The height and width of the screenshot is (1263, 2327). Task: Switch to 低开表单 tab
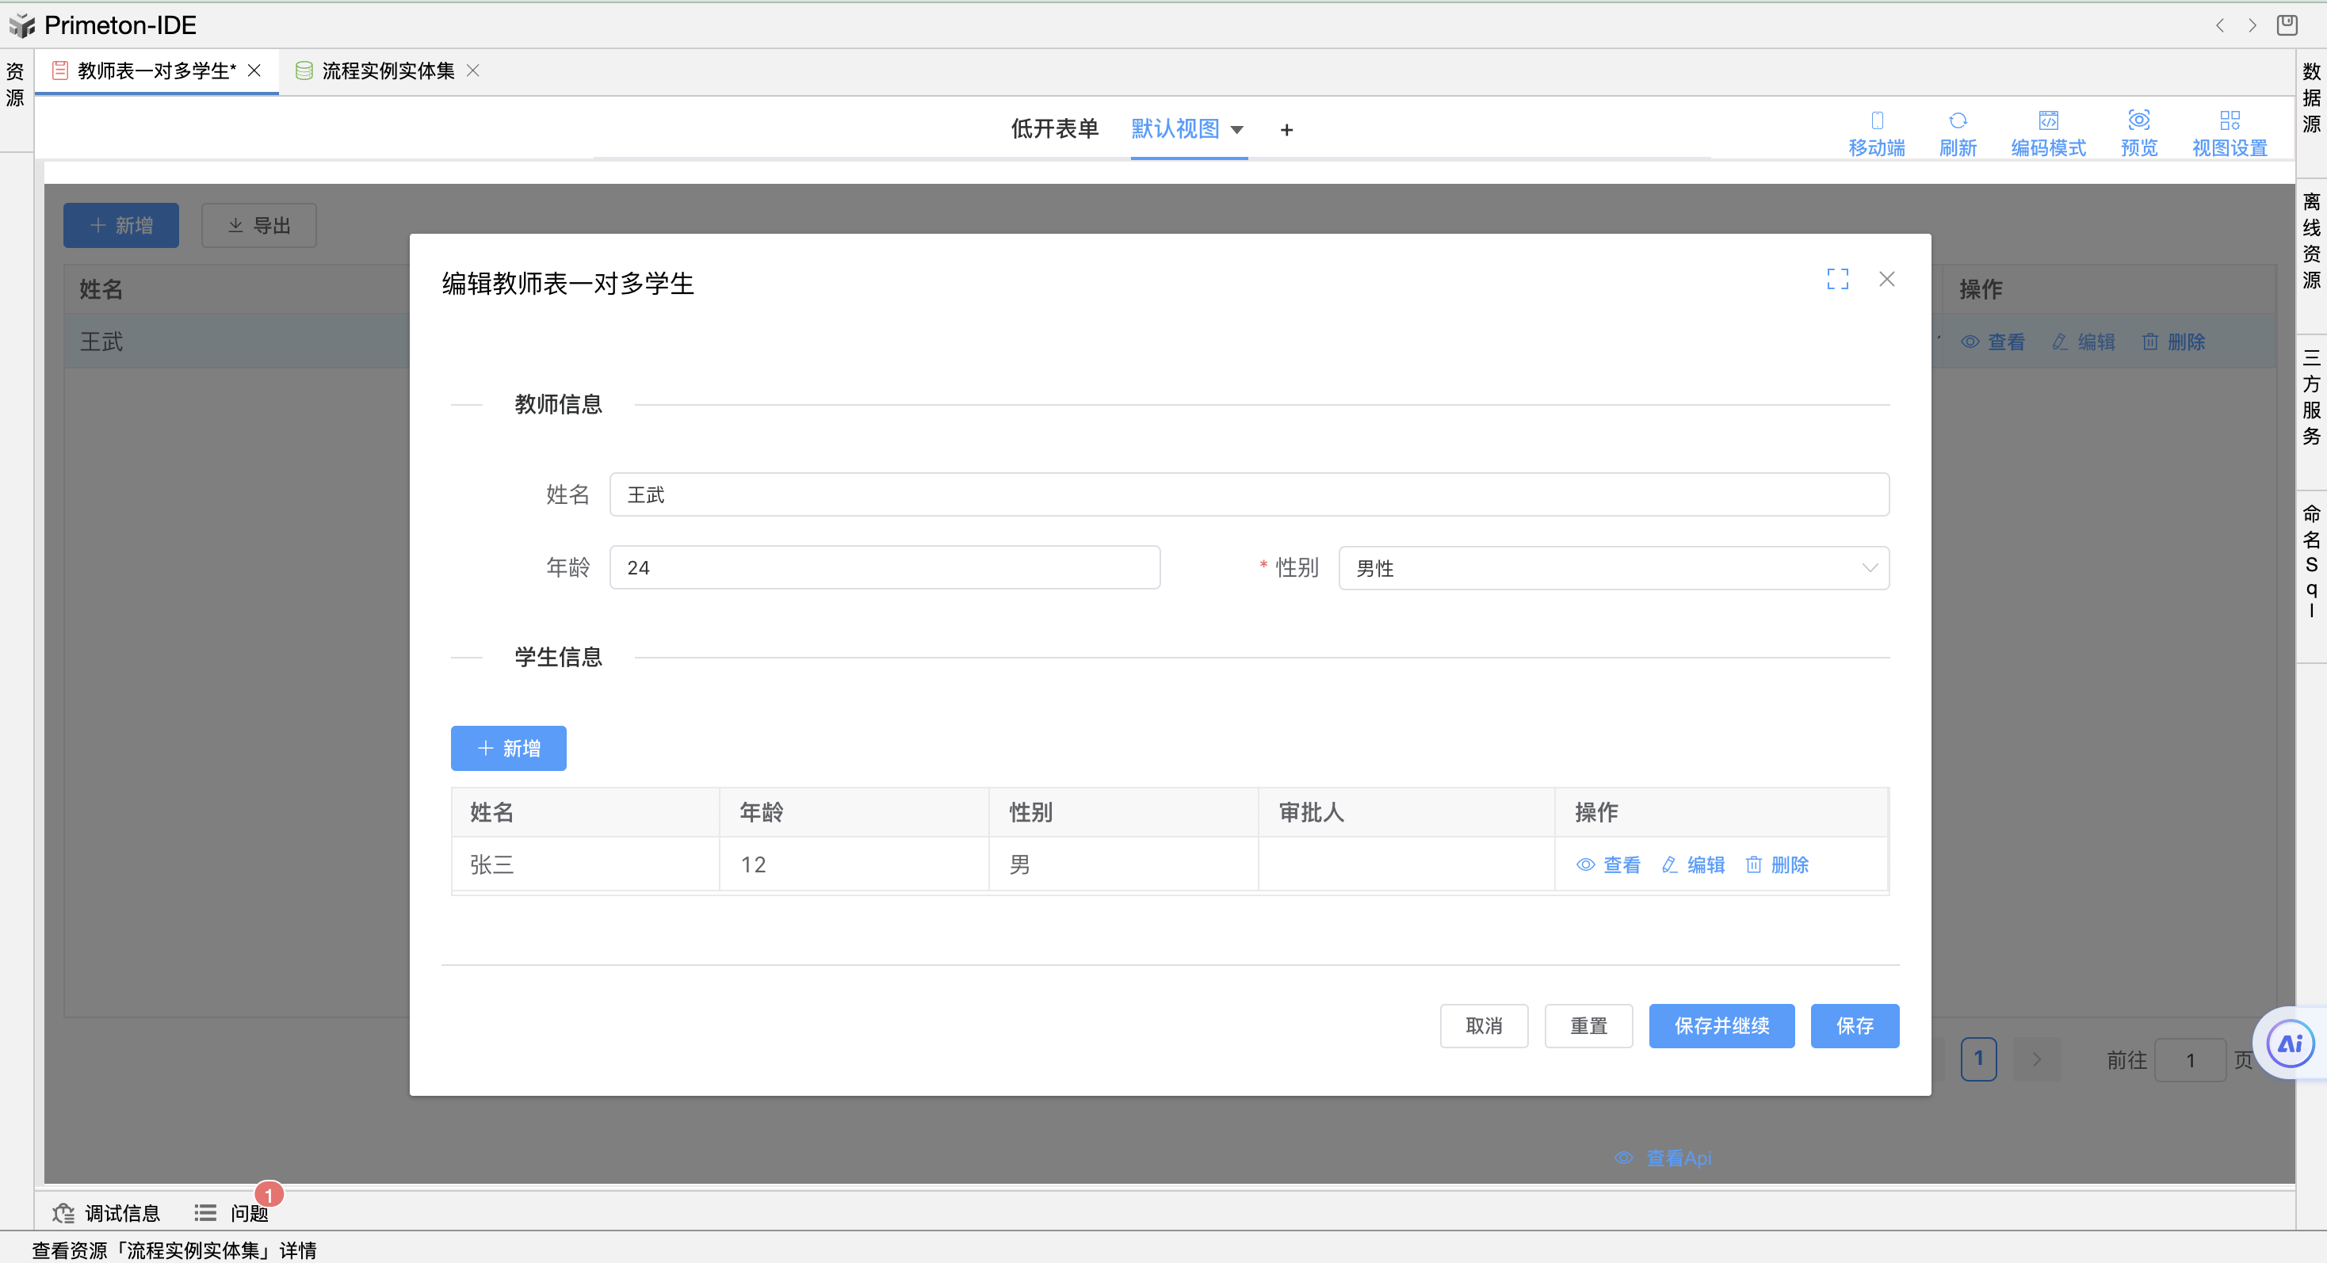pyautogui.click(x=1054, y=129)
